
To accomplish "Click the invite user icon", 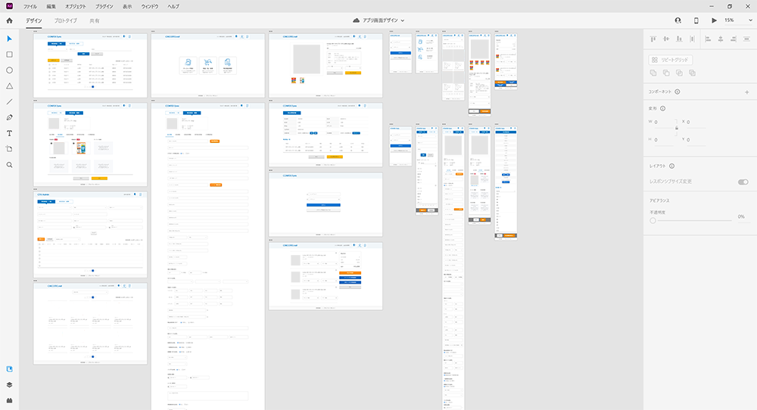I will (x=678, y=20).
